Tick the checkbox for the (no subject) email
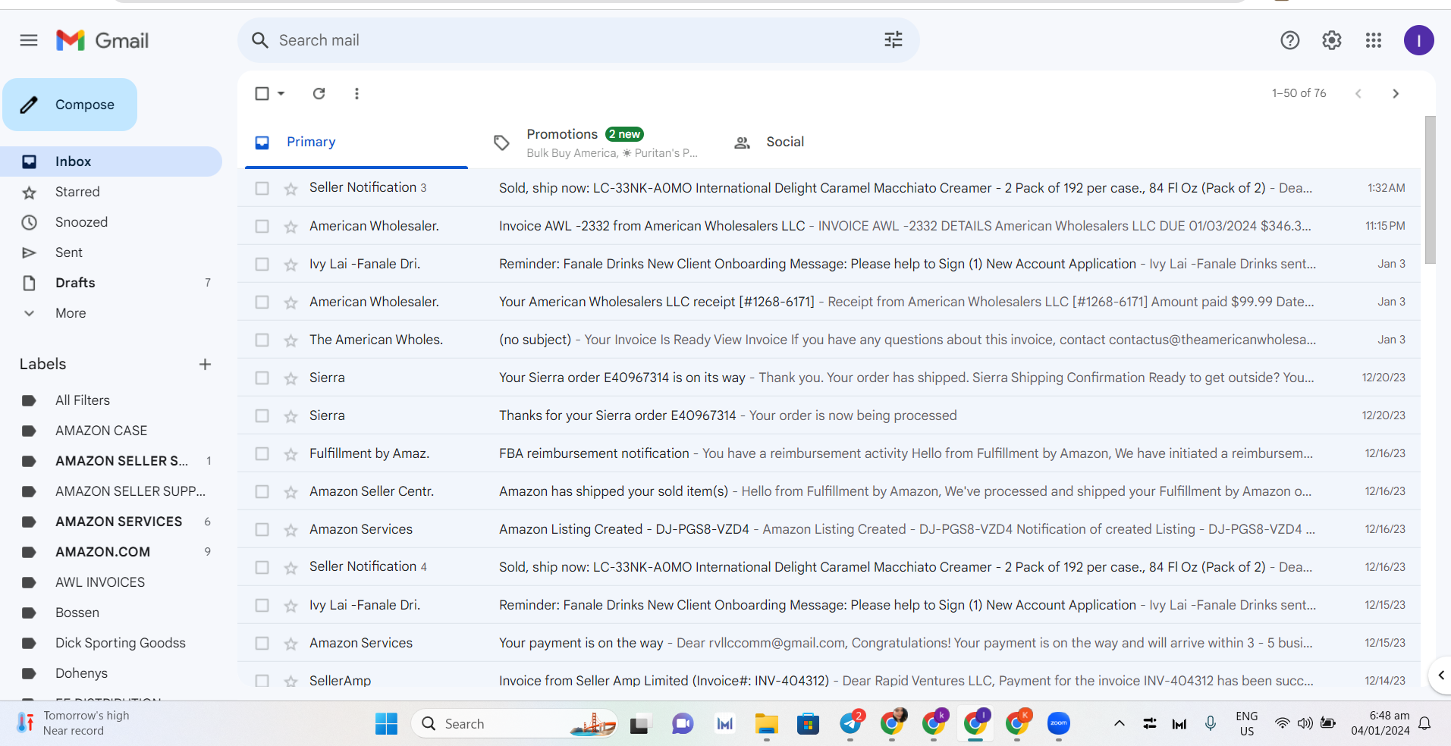Image resolution: width=1451 pixels, height=746 pixels. pyautogui.click(x=262, y=340)
